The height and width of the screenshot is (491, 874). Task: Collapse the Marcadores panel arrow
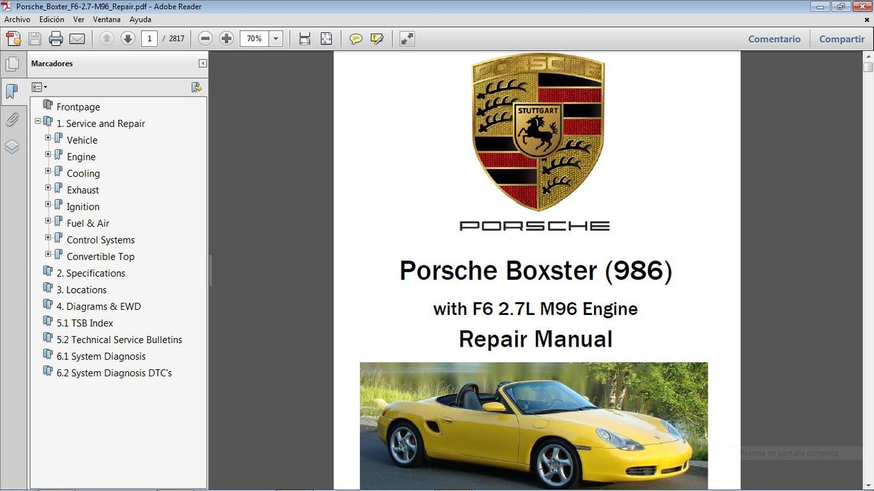(x=202, y=63)
